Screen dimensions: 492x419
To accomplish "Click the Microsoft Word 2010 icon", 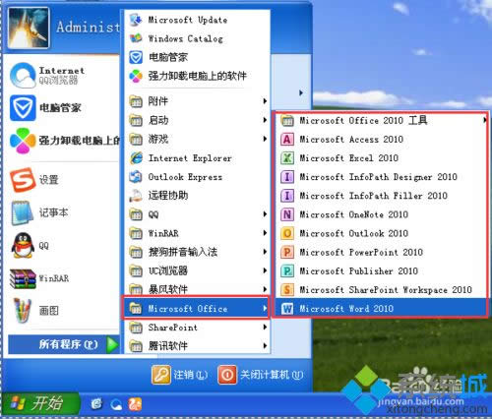I will 287,309.
